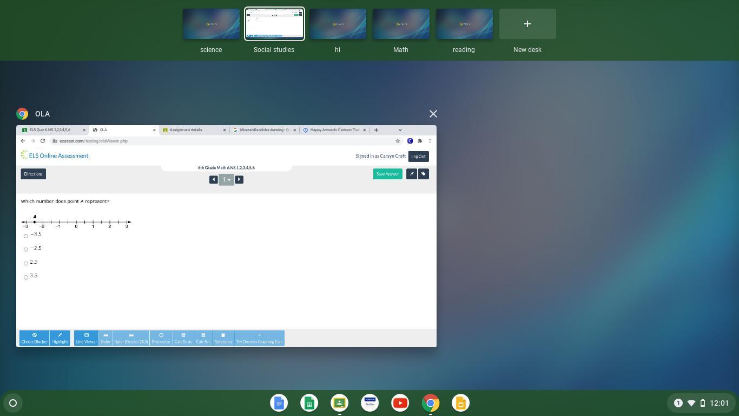Close the Mozzarella sticks drawing tab

(294, 130)
